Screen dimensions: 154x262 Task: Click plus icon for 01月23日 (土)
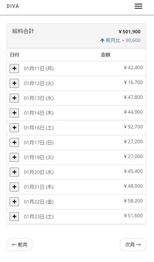pos(14,217)
